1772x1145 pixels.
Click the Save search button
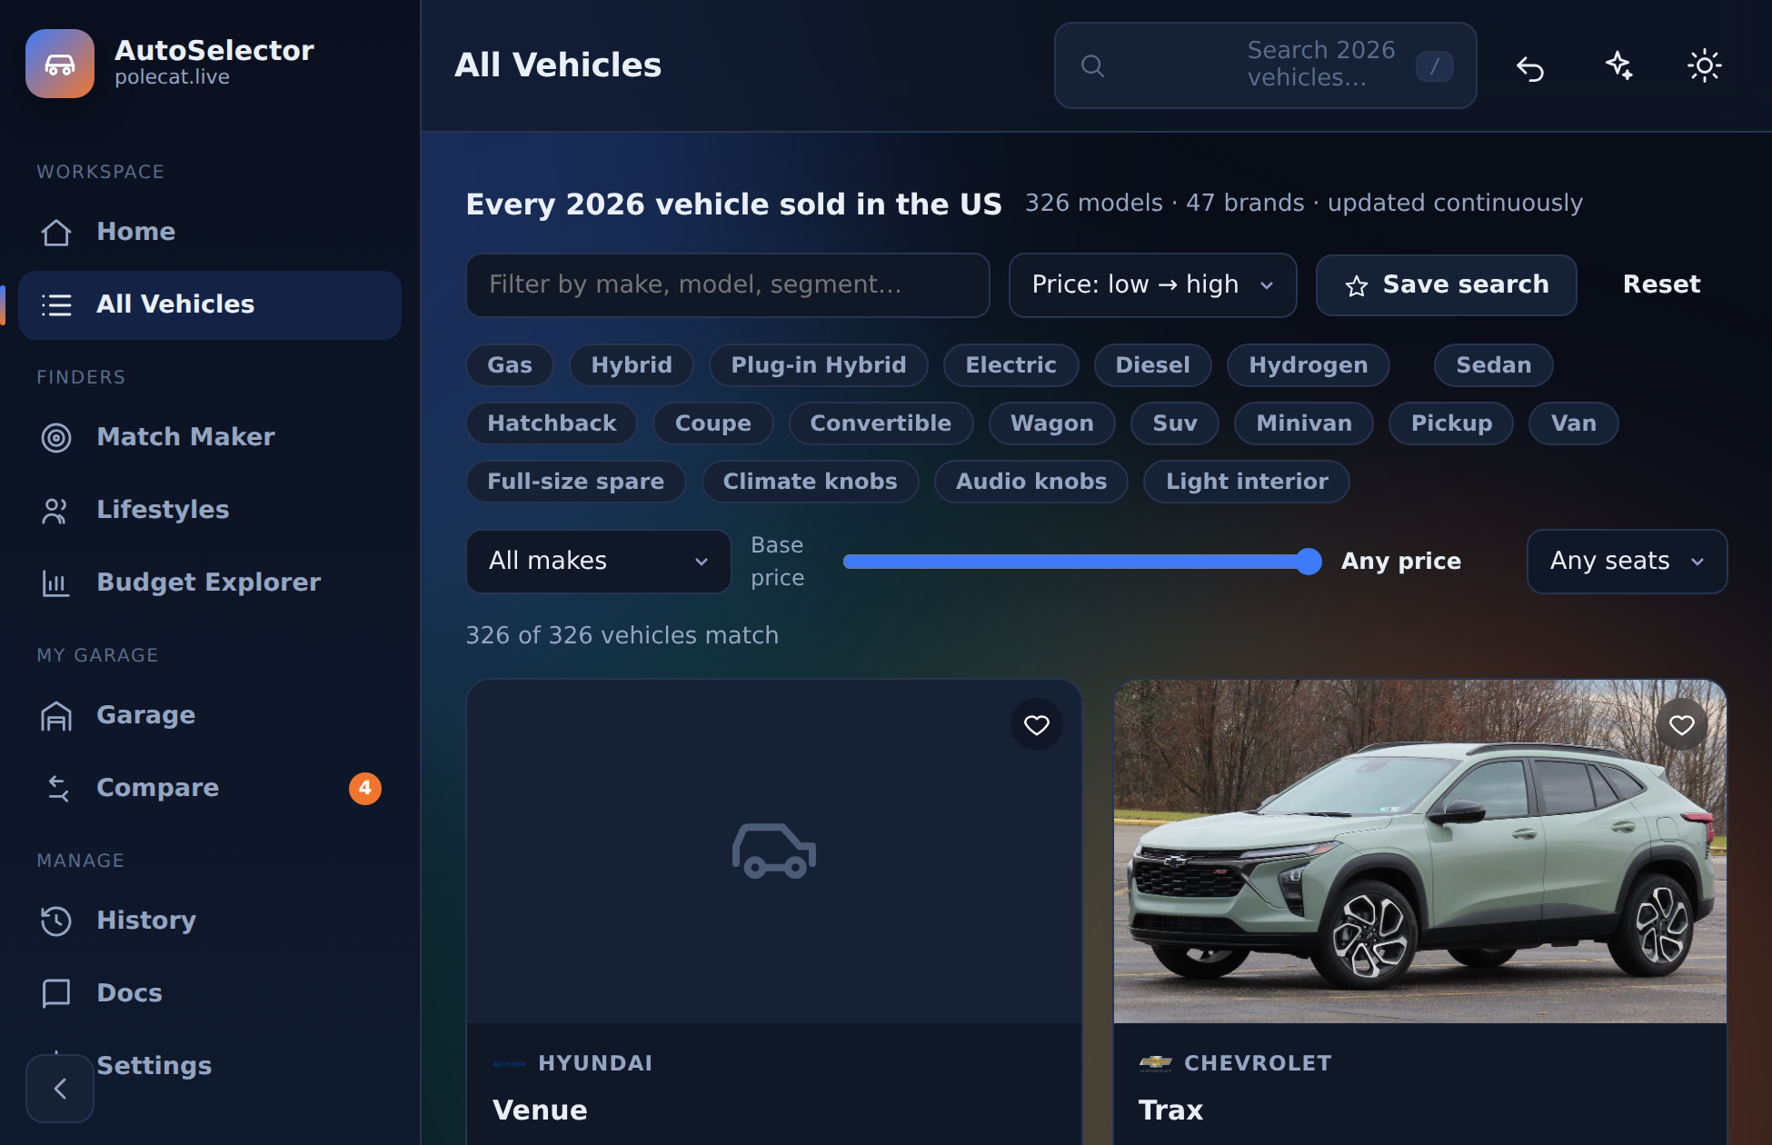point(1447,285)
